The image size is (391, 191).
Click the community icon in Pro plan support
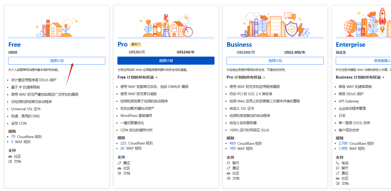pos(119,168)
